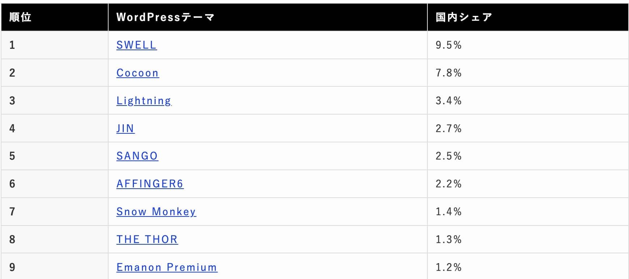The height and width of the screenshot is (279, 629).
Task: Click the Cocoon theme link
Action: click(x=138, y=73)
